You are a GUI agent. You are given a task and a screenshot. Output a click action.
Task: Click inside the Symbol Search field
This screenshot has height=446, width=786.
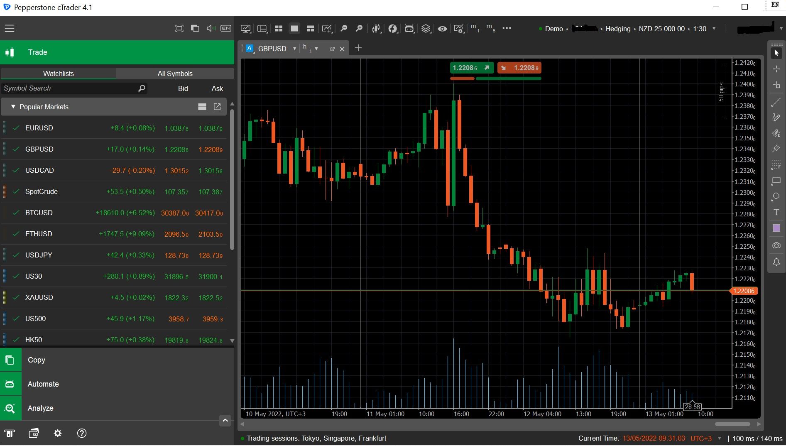click(x=66, y=88)
